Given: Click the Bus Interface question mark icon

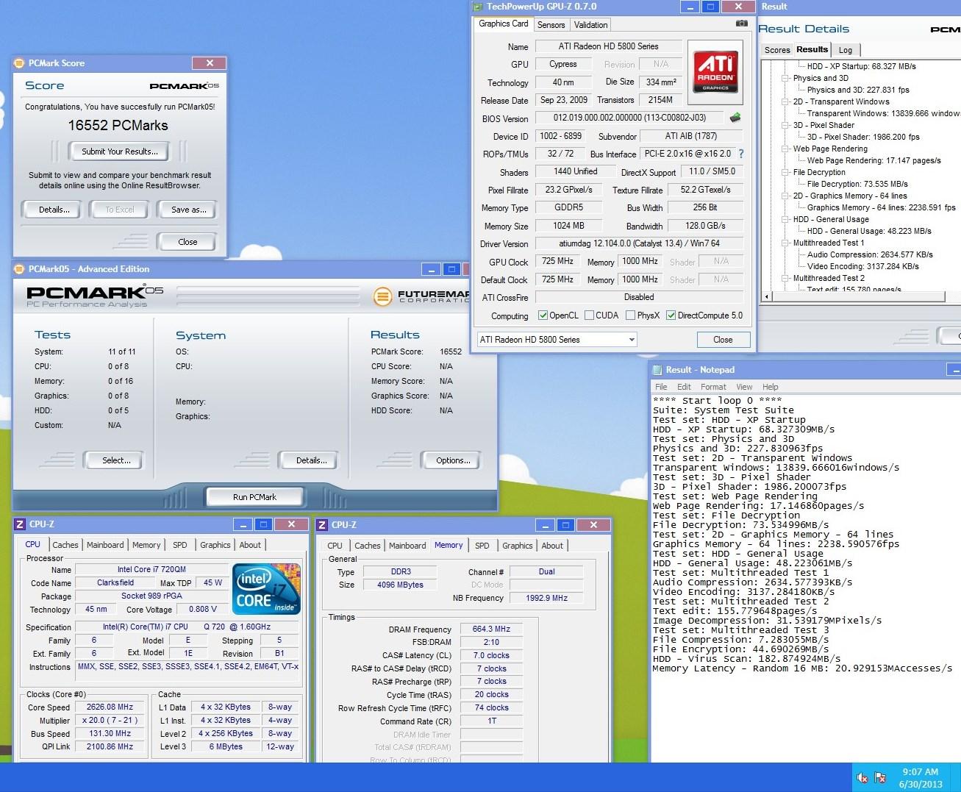Looking at the screenshot, I should click(x=740, y=154).
